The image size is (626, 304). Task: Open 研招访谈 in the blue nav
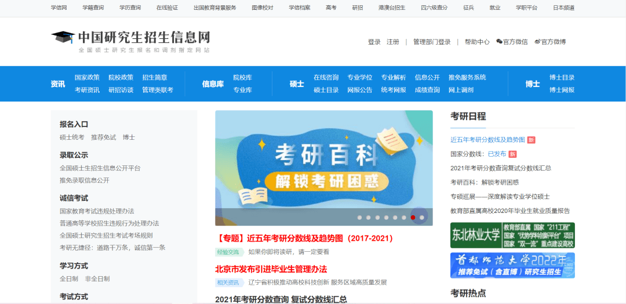[x=121, y=90]
